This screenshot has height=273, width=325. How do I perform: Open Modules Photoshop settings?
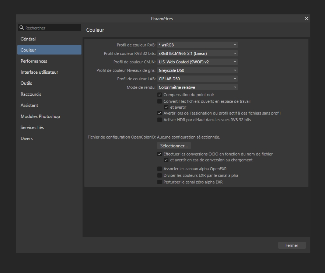coord(49,116)
